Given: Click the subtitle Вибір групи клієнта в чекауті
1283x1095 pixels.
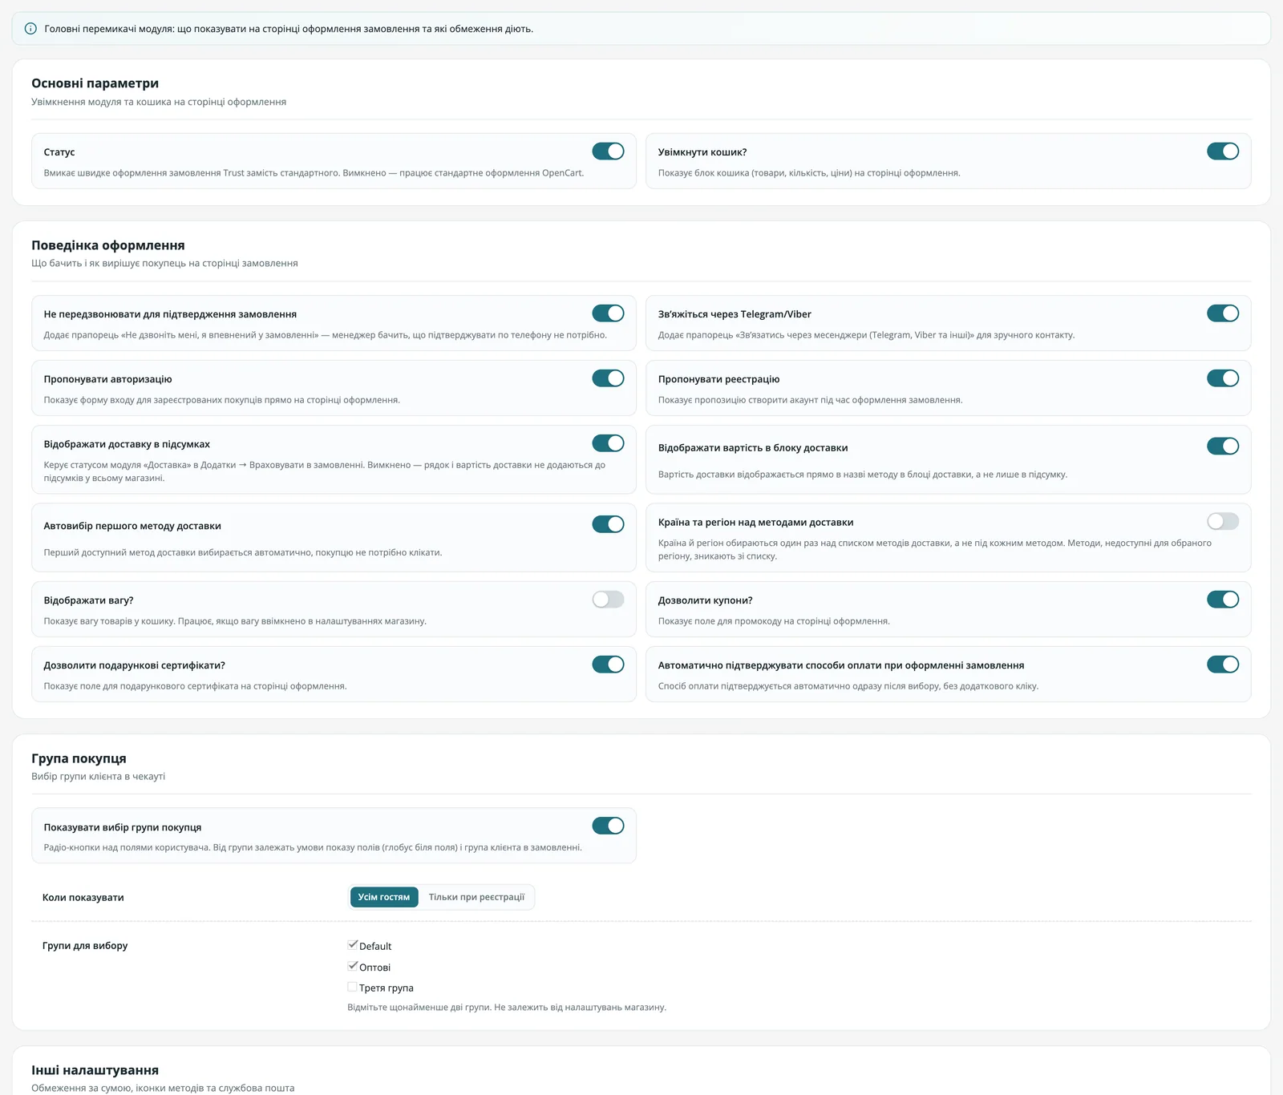Looking at the screenshot, I should pos(99,777).
